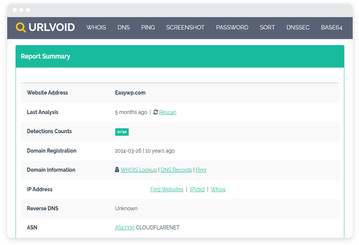The image size is (359, 245).
Task: Click the Unknown reverse DNS value
Action: [126, 208]
